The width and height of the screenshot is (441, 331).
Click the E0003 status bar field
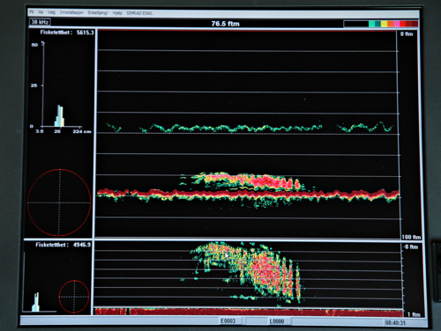228,321
